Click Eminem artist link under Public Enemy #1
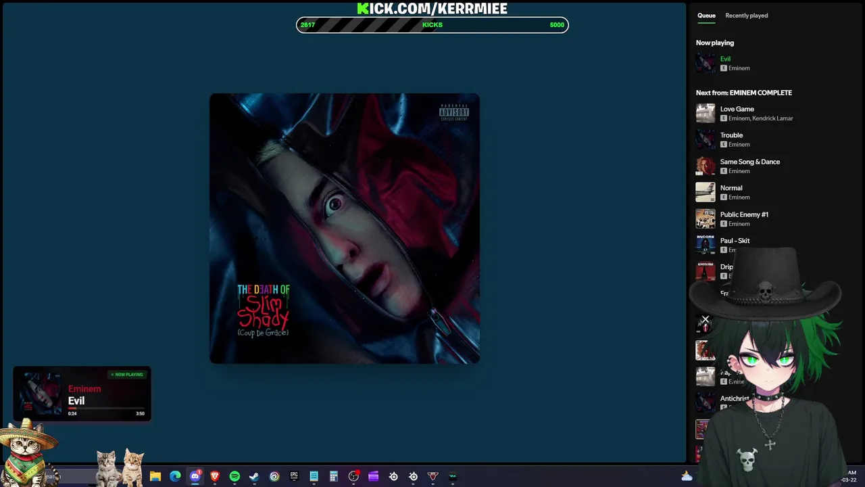 click(739, 224)
